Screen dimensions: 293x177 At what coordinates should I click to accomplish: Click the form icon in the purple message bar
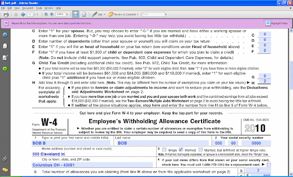pyautogui.click(x=6, y=23)
